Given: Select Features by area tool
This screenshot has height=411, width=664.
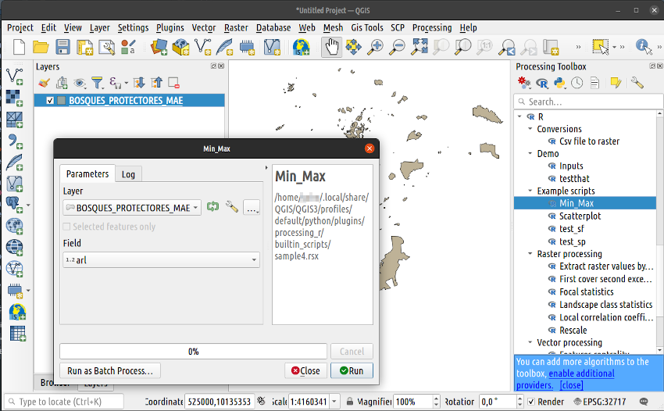Looking at the screenshot, I should point(601,47).
